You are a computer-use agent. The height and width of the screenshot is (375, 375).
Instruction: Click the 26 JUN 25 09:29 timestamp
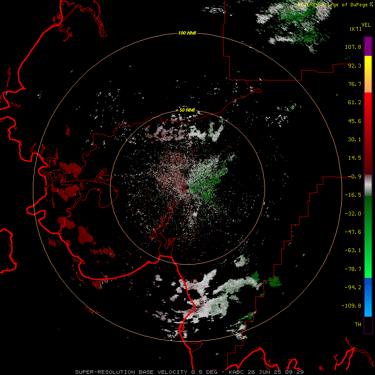point(276,372)
